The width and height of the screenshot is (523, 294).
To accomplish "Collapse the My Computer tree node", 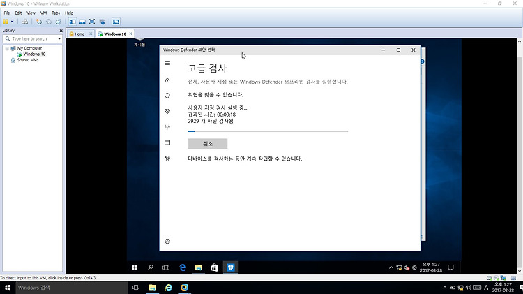I will coord(7,48).
